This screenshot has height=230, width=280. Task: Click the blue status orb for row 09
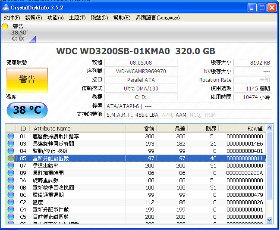coord(11,173)
